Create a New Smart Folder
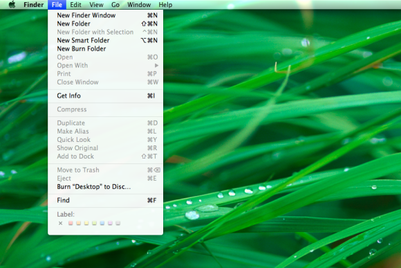The width and height of the screenshot is (401, 268). click(105, 40)
